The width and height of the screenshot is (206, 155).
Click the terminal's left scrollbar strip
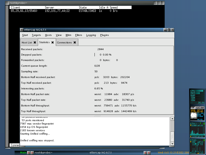[x=7, y=76]
